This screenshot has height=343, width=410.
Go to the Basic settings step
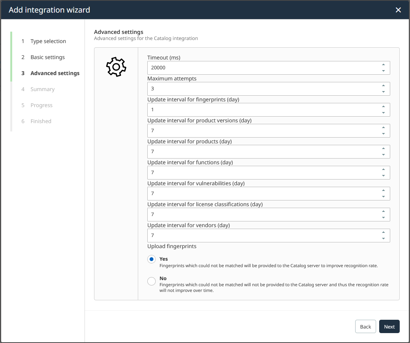[48, 57]
